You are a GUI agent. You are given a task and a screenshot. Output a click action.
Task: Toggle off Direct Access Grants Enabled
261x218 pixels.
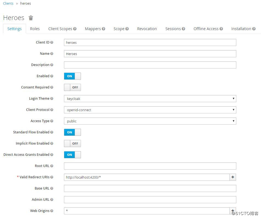coord(72,155)
